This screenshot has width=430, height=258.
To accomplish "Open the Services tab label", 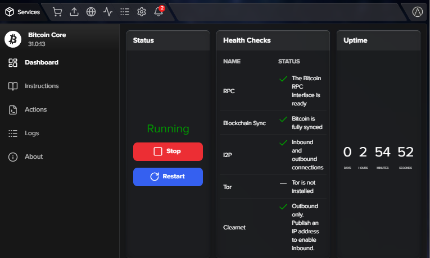I will tap(29, 12).
